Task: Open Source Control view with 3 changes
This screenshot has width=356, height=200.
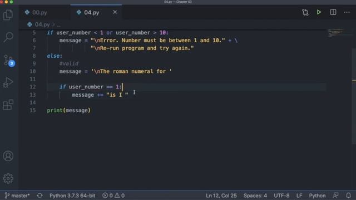Action: pos(9,61)
